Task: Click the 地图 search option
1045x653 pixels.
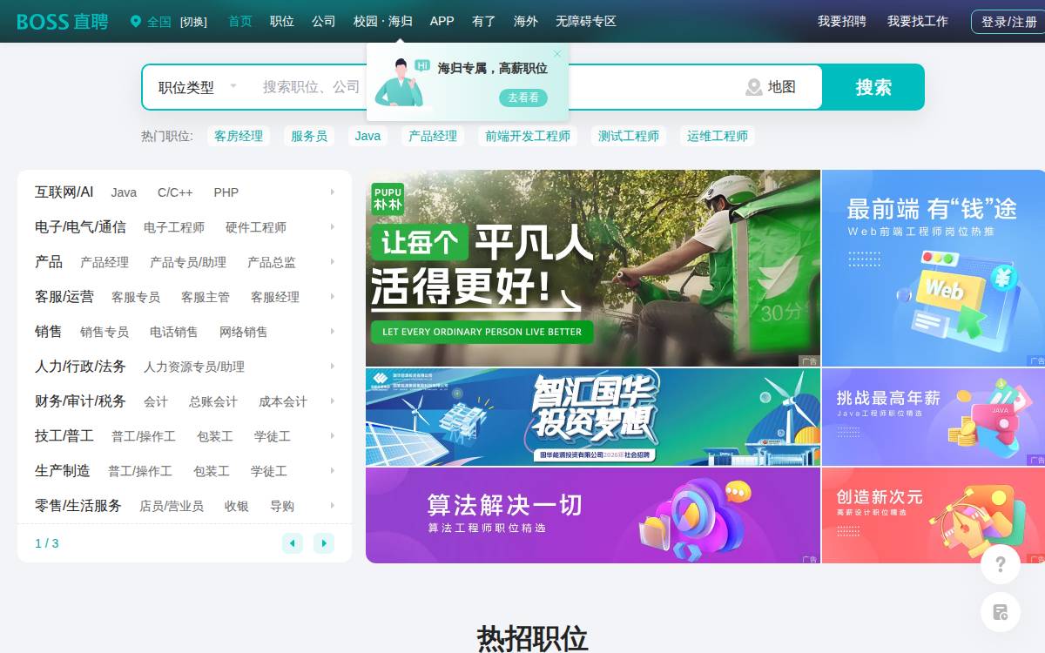Action: [772, 87]
